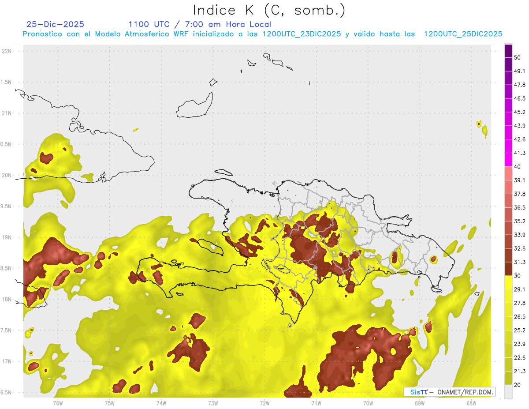Viewport: 529px width, 409px height.
Task: Click the "ONAMET/REP.DOM." credit label
Action: (x=465, y=392)
